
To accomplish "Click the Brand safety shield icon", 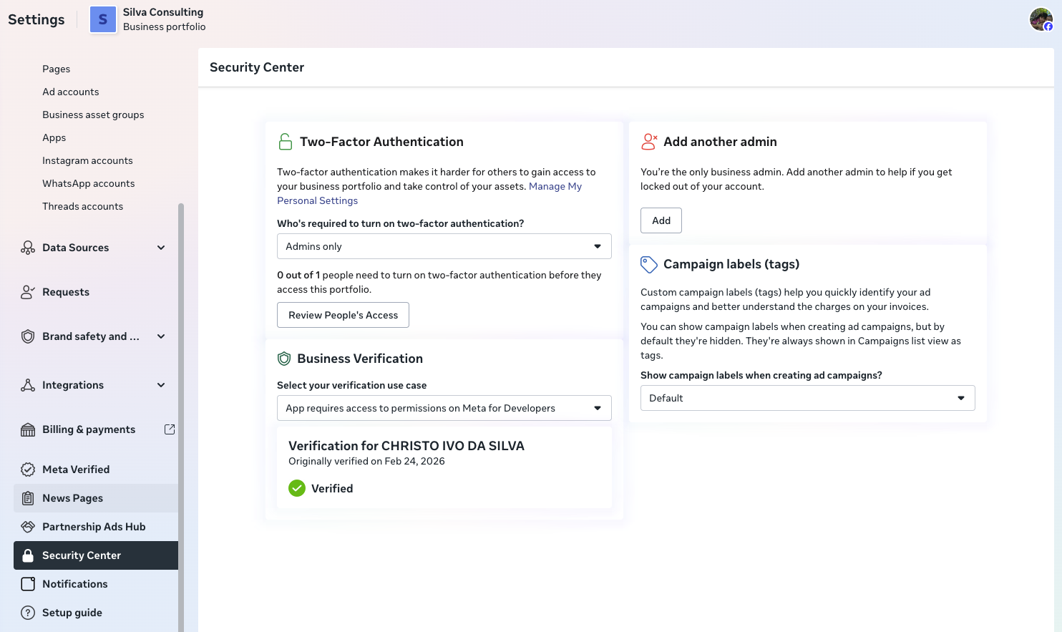I will point(28,336).
